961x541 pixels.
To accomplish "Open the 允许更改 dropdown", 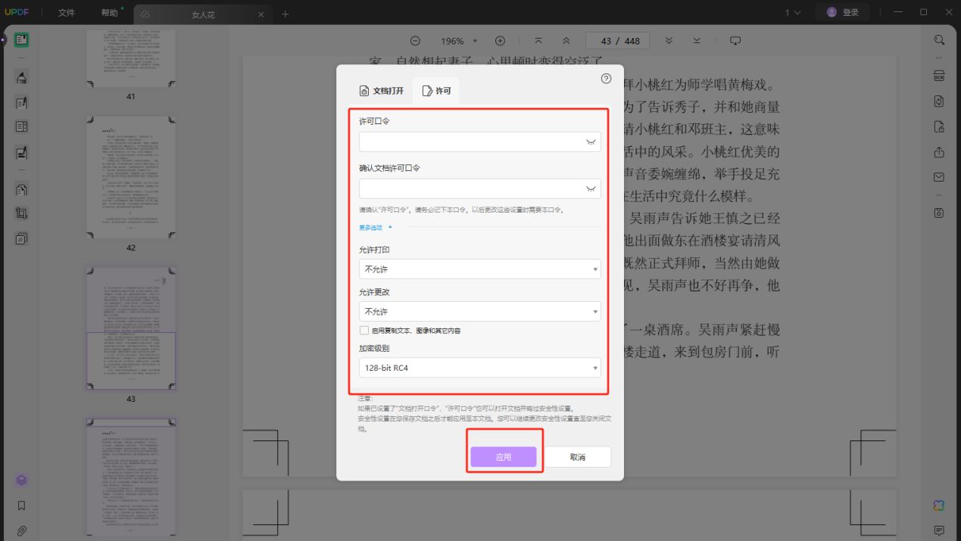I will (x=480, y=311).
